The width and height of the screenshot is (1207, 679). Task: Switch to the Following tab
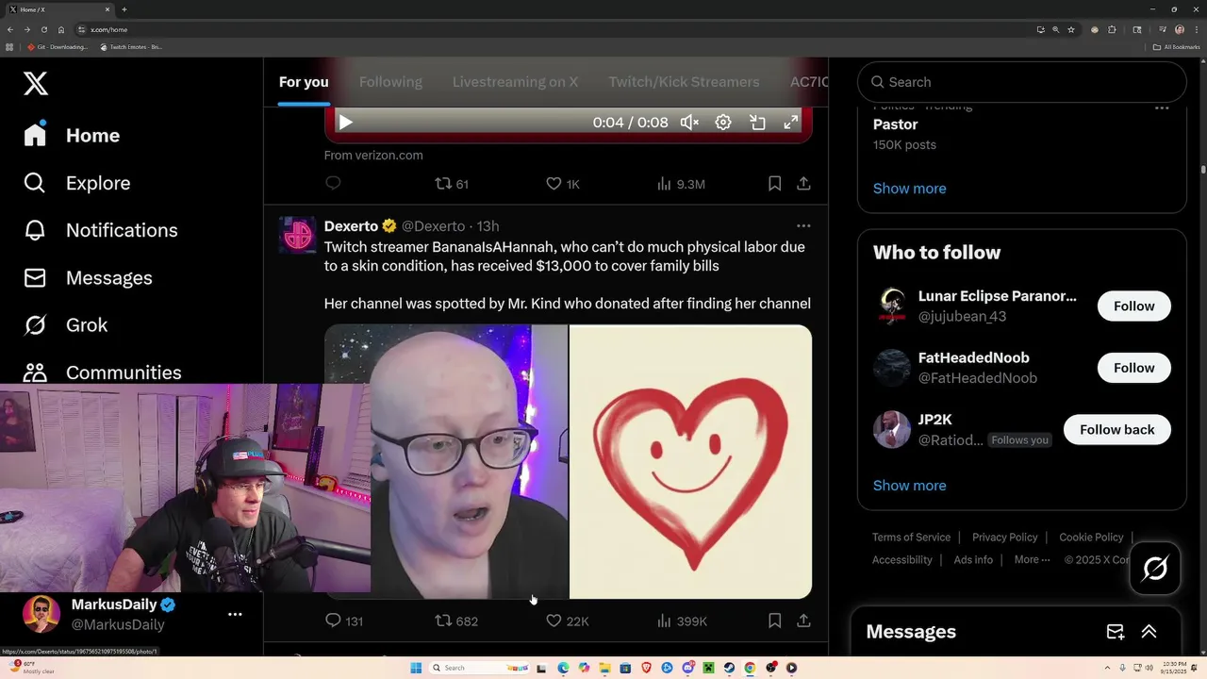pyautogui.click(x=390, y=82)
